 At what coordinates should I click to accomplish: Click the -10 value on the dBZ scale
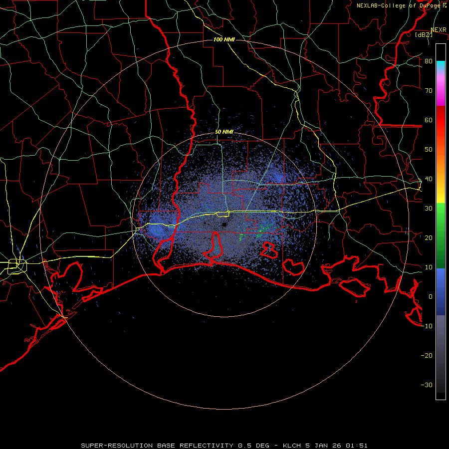(427, 326)
